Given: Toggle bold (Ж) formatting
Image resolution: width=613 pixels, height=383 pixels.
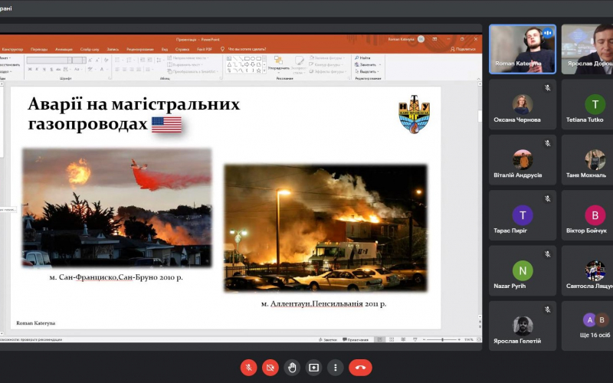Looking at the screenshot, I should [30, 69].
